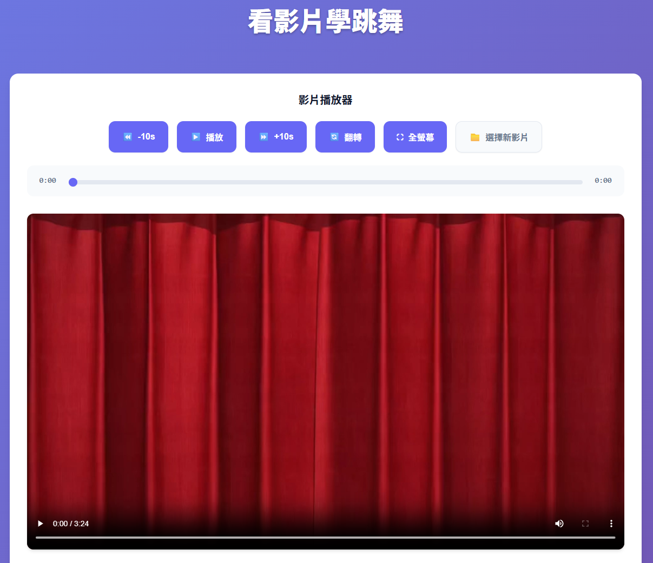
Task: Flip the video using the 翻轉 button
Action: click(345, 137)
